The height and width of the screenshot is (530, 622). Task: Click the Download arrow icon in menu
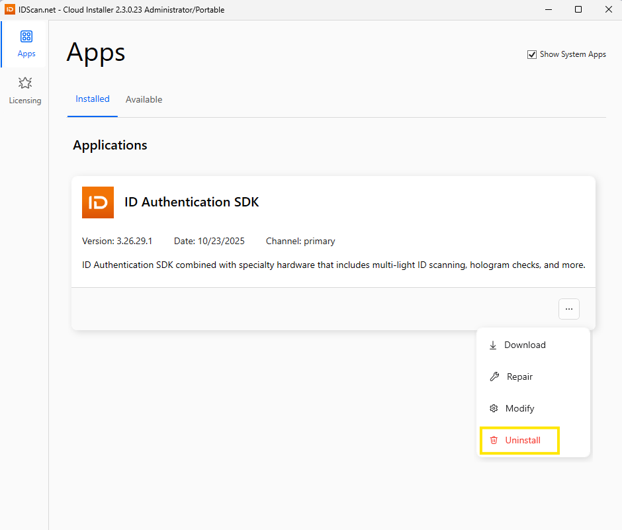coord(493,345)
